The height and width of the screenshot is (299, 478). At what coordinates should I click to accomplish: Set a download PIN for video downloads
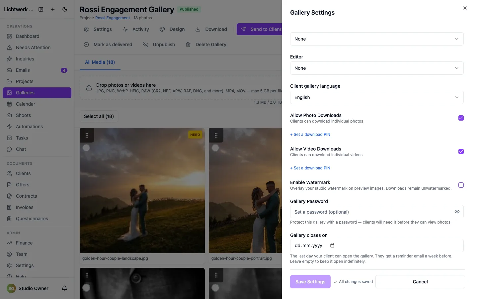click(x=310, y=168)
